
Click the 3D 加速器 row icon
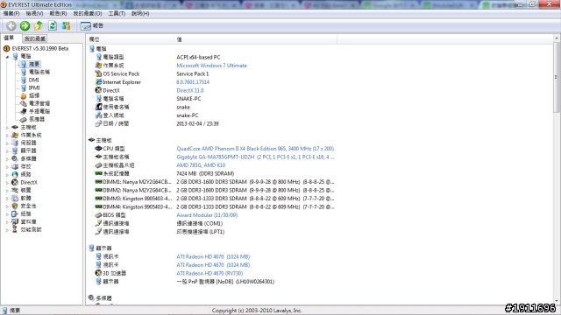[98, 273]
